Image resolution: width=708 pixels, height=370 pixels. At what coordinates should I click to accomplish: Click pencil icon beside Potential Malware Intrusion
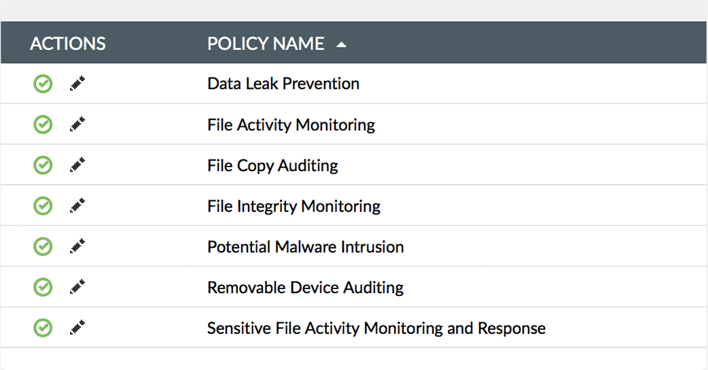coord(77,246)
